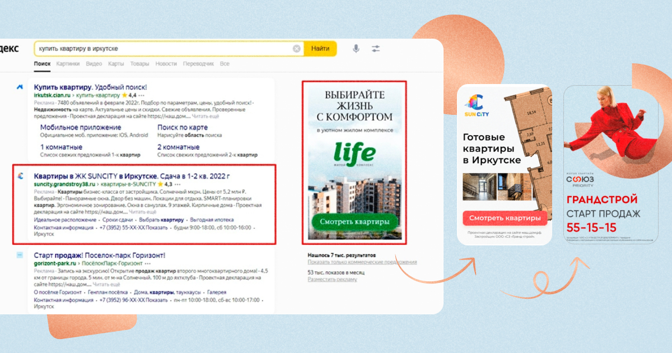Screen dimensions: 672x353
Task: Clear the search query with the X icon
Action: tap(297, 49)
